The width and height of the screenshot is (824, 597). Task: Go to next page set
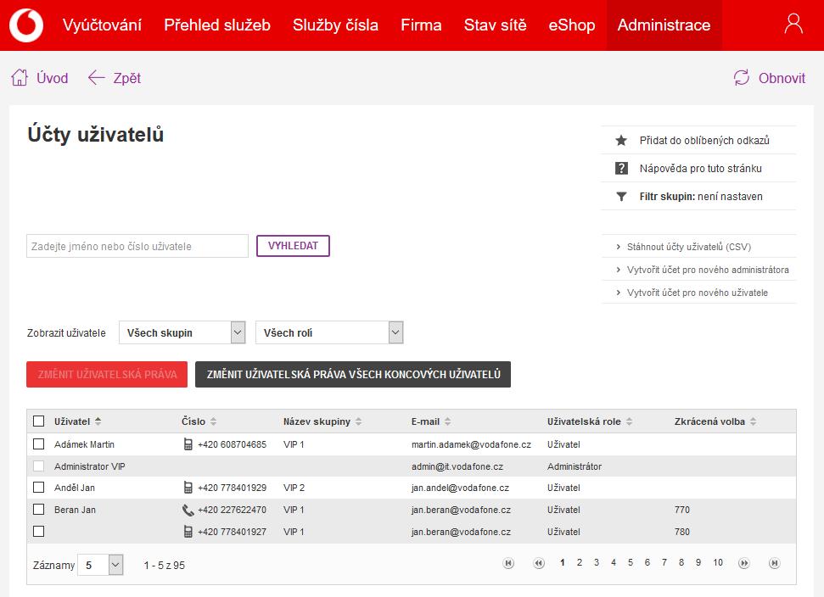tap(743, 563)
